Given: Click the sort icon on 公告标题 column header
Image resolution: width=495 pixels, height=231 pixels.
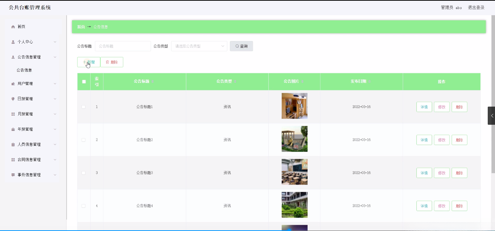Looking at the screenshot, I should (153, 82).
